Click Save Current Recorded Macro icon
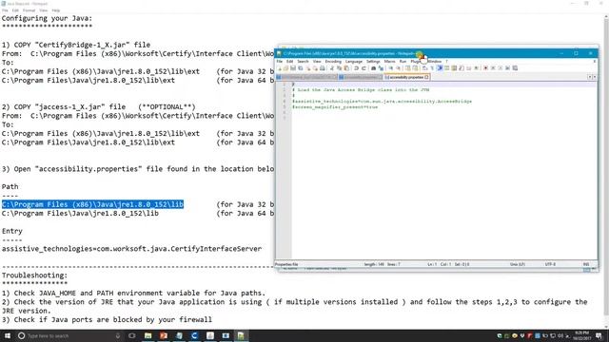This screenshot has height=342, width=609. click(515, 68)
